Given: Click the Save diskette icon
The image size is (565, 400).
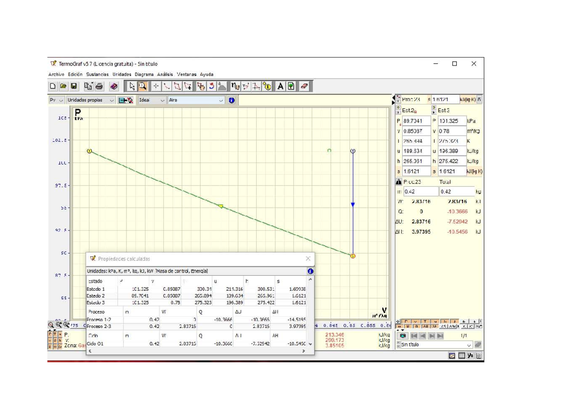Looking at the screenshot, I should click(74, 86).
